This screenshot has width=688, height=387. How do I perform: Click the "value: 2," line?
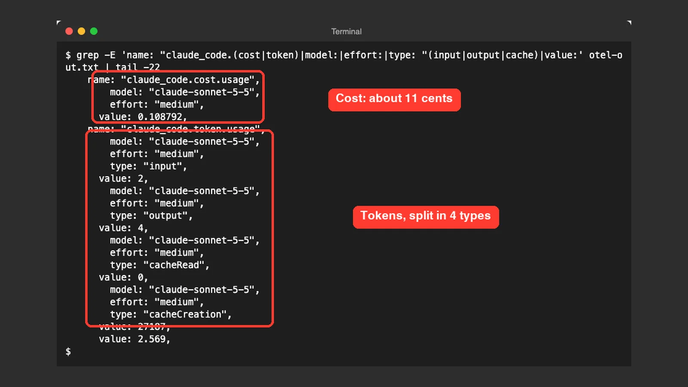click(123, 178)
